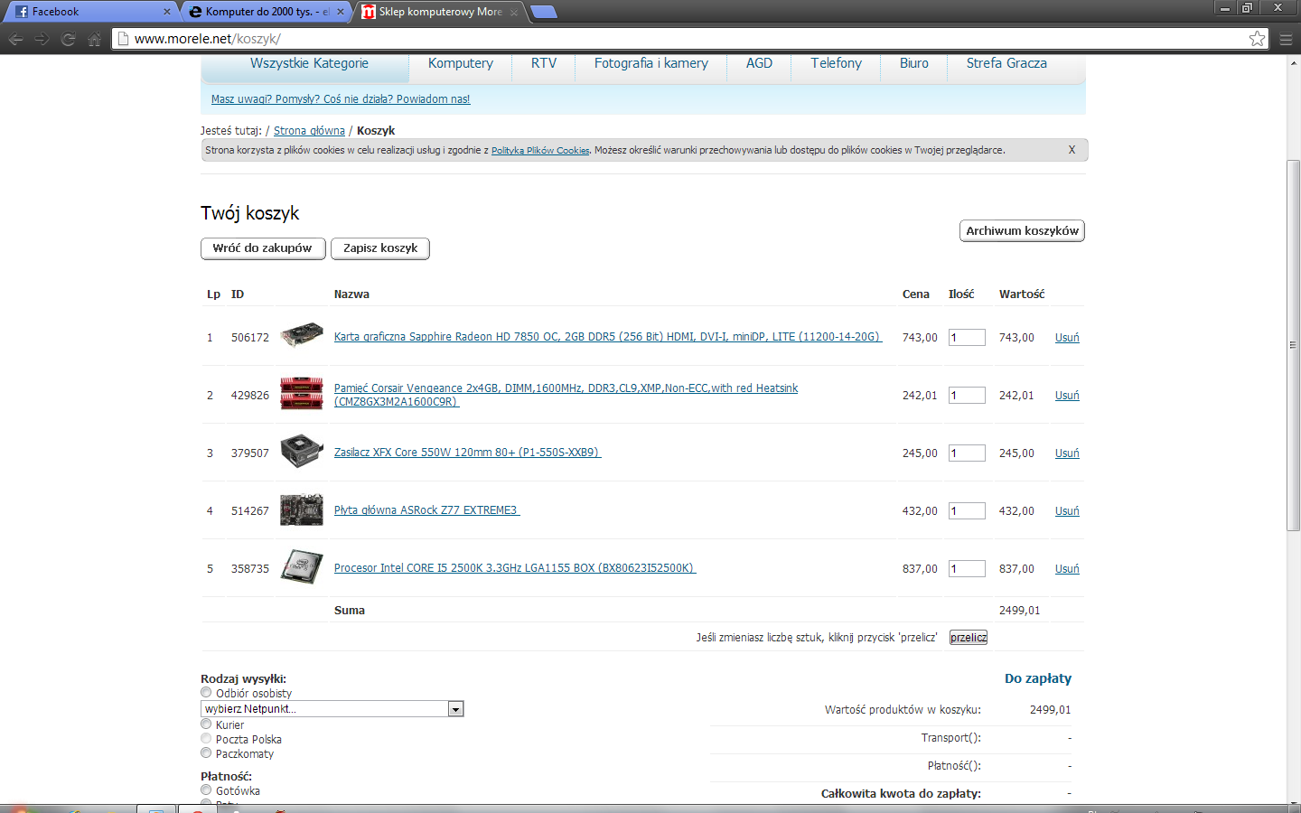Reload the page with the refresh icon
The height and width of the screenshot is (813, 1301).
[x=68, y=39]
